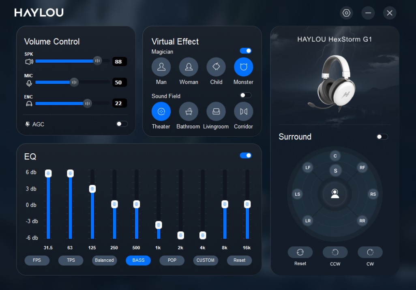Image resolution: width=416 pixels, height=290 pixels.
Task: Select the Woman voice effect
Action: [x=189, y=67]
